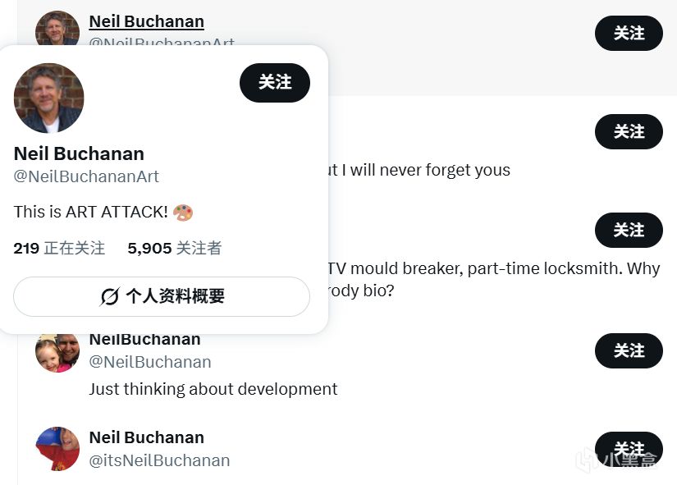Image resolution: width=677 pixels, height=485 pixels.
Task: Click the avatar beside @NeilBuchanan
Action: [x=57, y=353]
